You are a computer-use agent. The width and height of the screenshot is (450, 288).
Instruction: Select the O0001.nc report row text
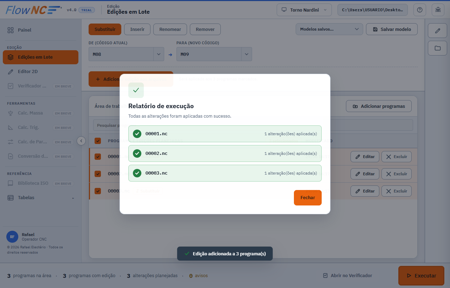pyautogui.click(x=156, y=134)
